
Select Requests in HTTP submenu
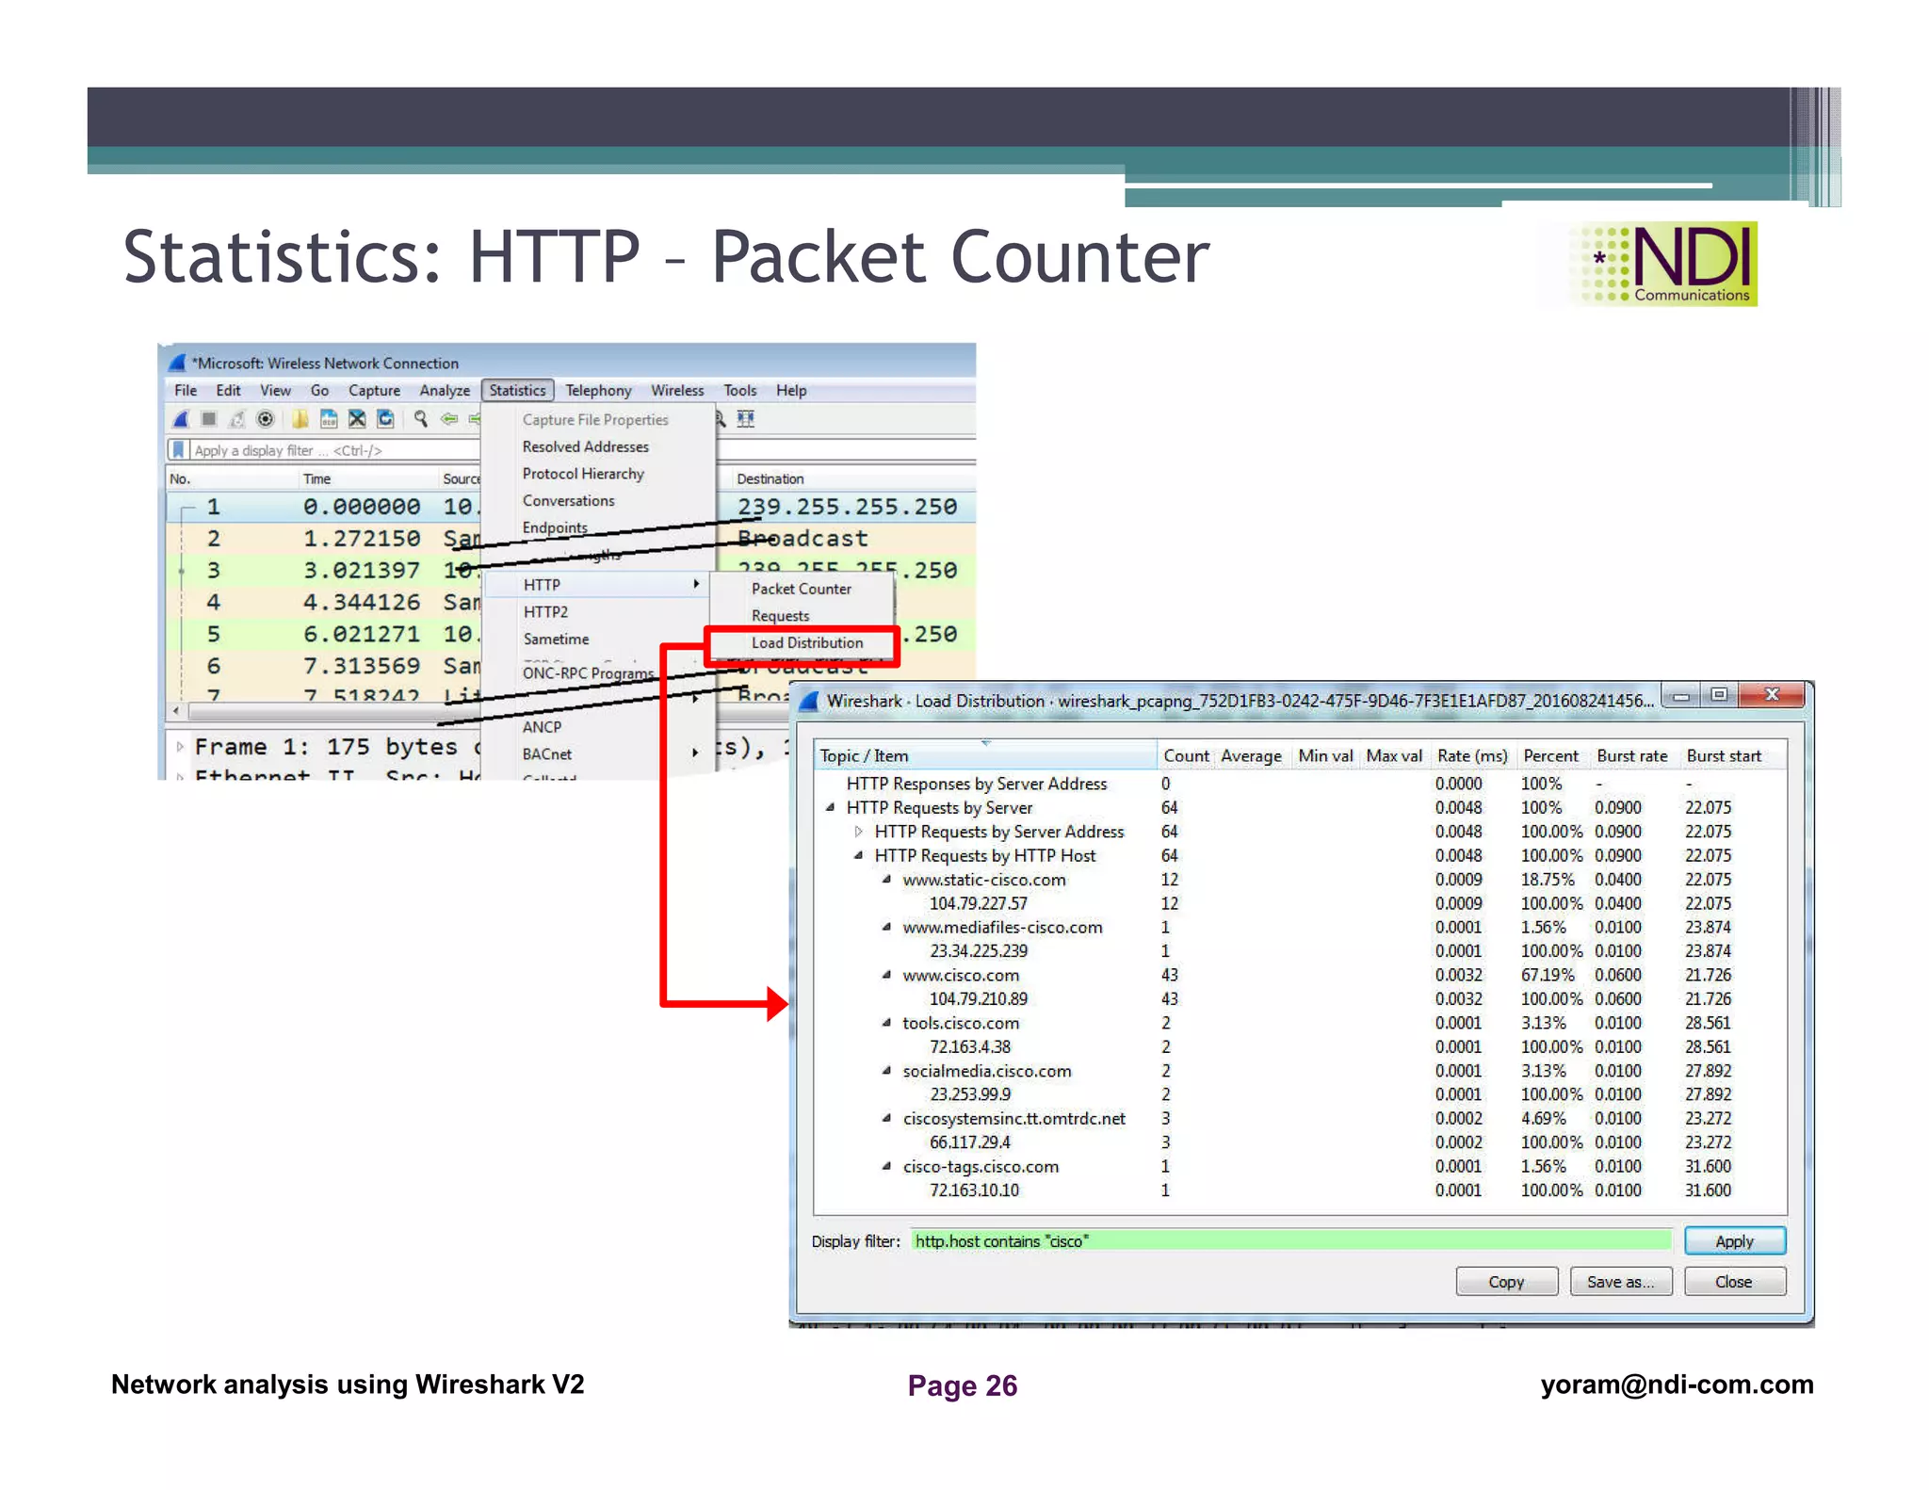780,616
